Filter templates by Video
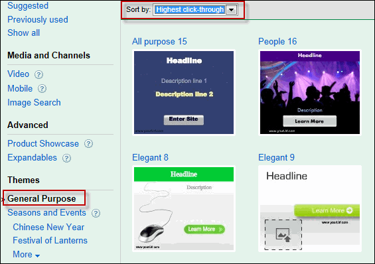This screenshot has height=264, width=375. tap(18, 74)
